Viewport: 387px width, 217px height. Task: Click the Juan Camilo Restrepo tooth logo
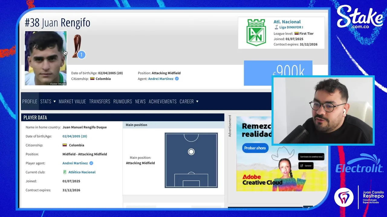(344, 197)
